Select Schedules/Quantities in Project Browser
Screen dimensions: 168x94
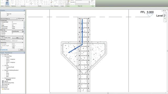pyautogui.click(x=9, y=83)
